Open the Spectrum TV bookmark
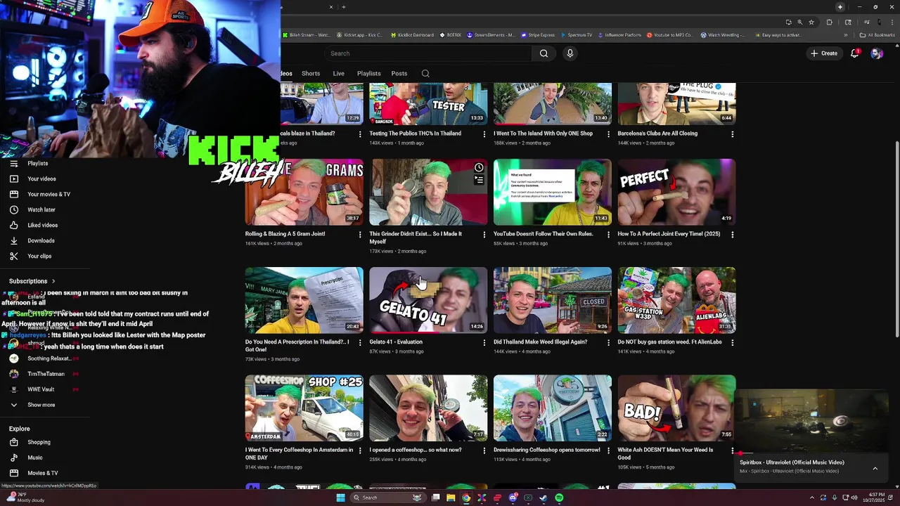 (576, 35)
